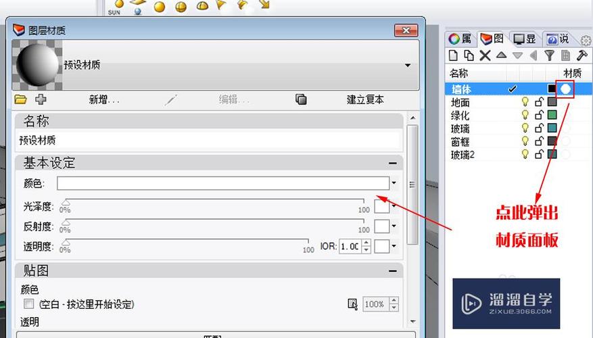Toggle the lock of 窗框 layer
The width and height of the screenshot is (593, 338).
click(x=539, y=141)
